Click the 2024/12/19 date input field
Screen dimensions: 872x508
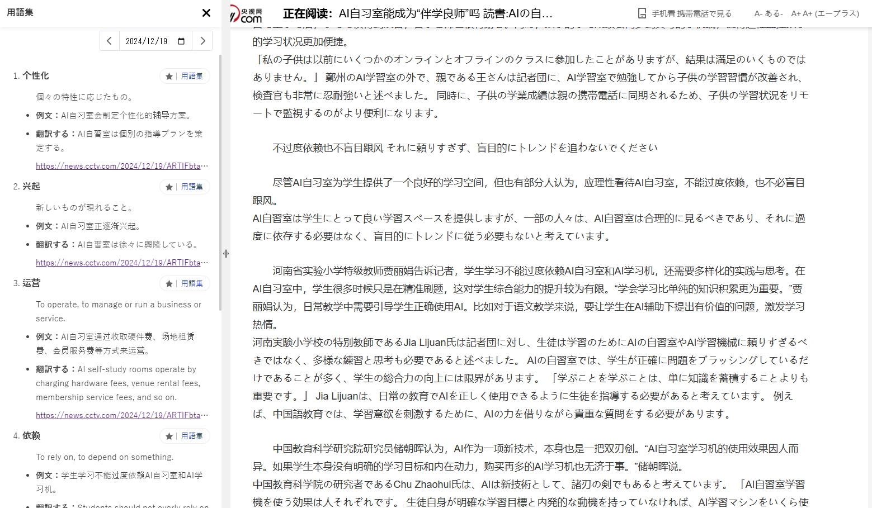pos(155,41)
